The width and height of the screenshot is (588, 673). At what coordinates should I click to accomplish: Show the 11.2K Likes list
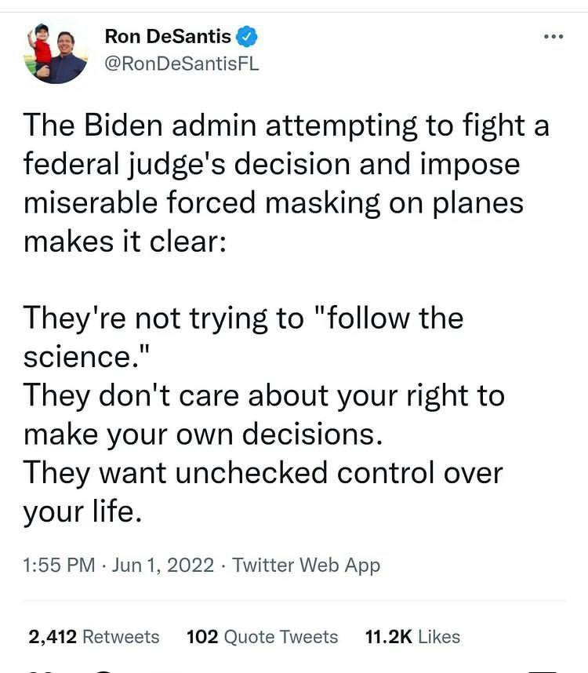point(413,637)
